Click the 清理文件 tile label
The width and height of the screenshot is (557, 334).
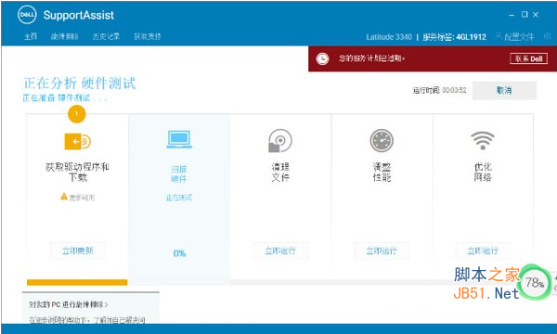tap(280, 173)
